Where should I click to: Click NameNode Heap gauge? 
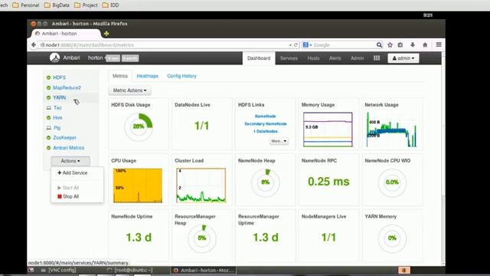tap(266, 182)
